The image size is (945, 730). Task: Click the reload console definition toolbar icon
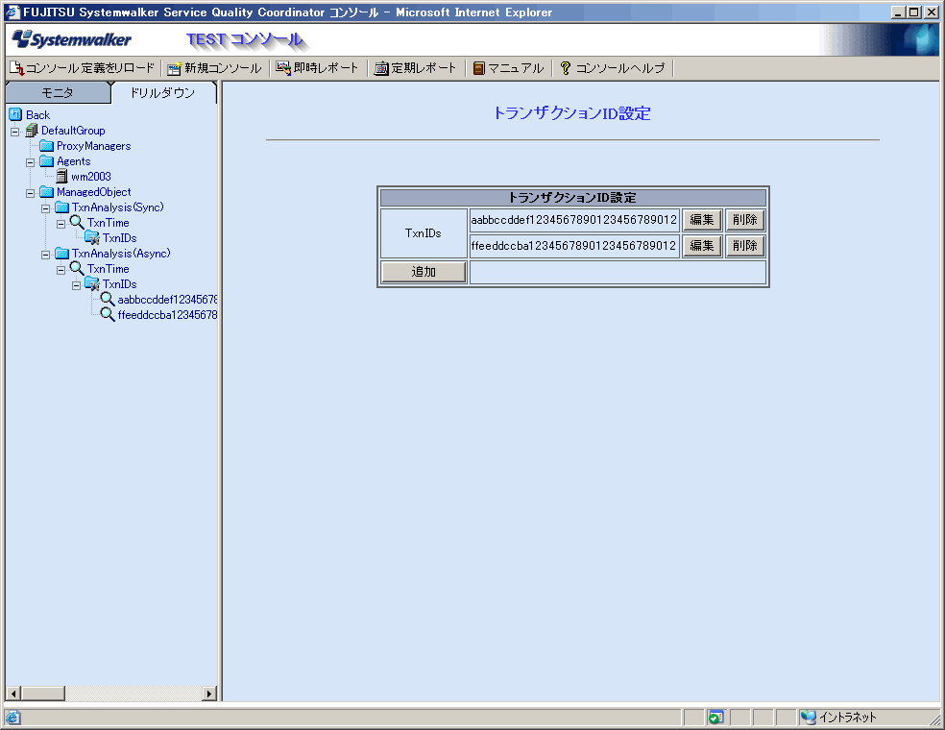17,68
